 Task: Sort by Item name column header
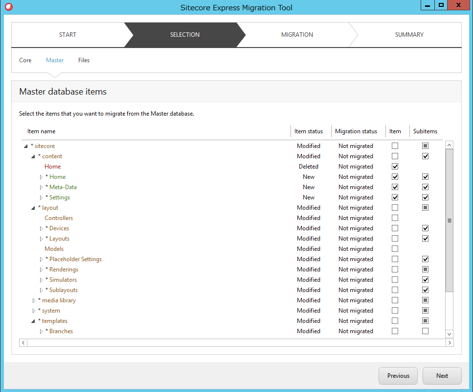coord(41,131)
